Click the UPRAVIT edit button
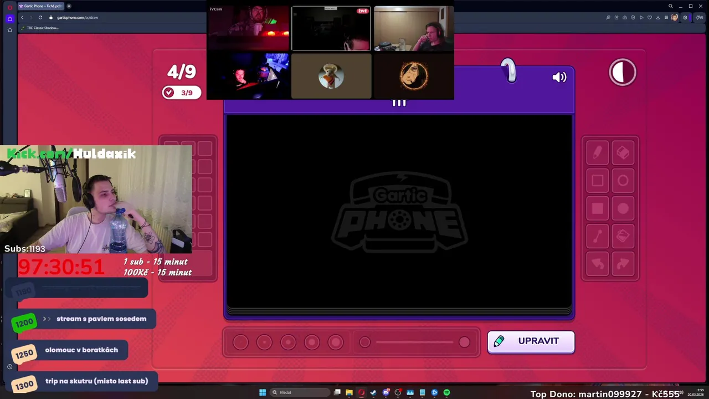Viewport: 709px width, 399px height. (x=531, y=341)
